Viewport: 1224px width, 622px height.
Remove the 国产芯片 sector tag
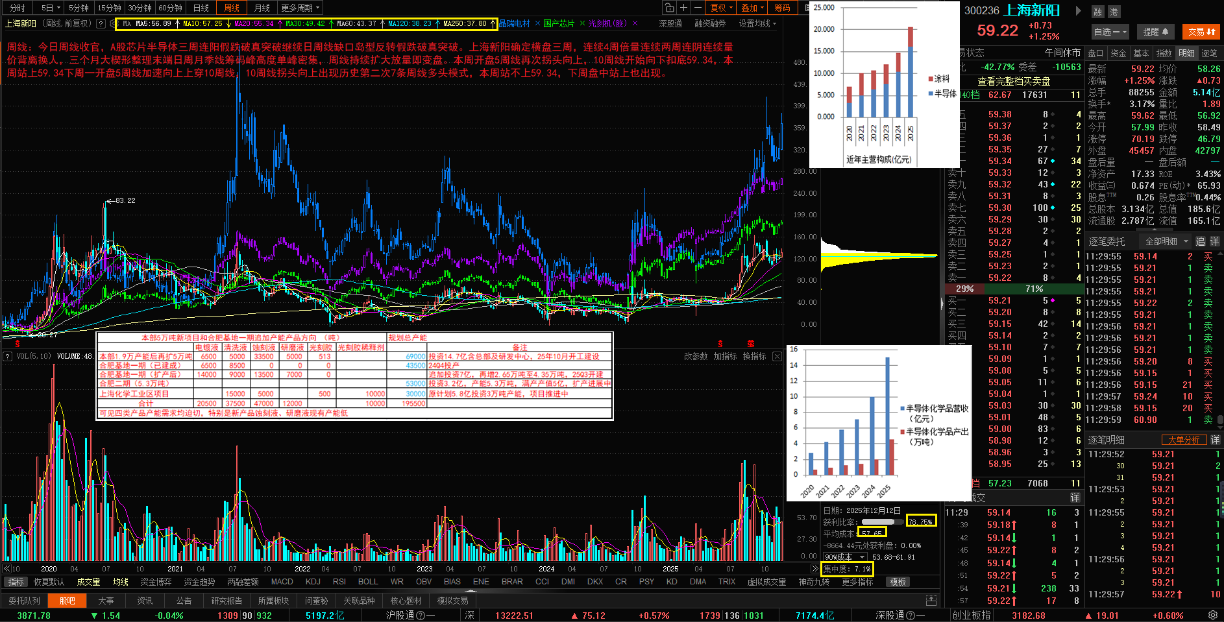click(x=582, y=23)
